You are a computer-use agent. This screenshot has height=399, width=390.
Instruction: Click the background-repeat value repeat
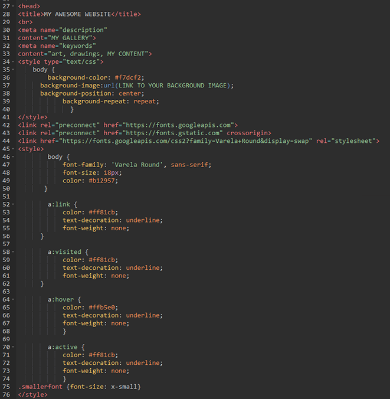tap(145, 102)
